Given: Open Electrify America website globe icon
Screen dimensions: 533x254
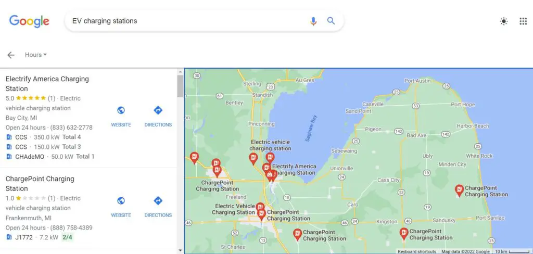Looking at the screenshot, I should (121, 110).
